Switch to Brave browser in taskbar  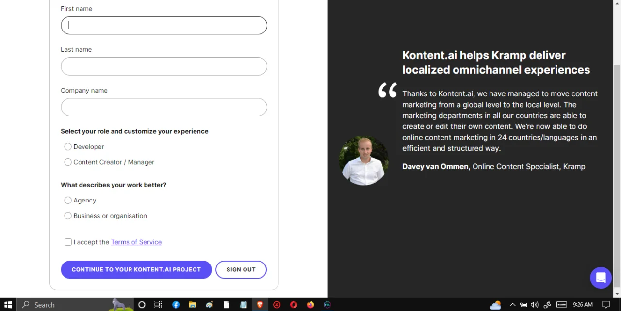pyautogui.click(x=260, y=305)
